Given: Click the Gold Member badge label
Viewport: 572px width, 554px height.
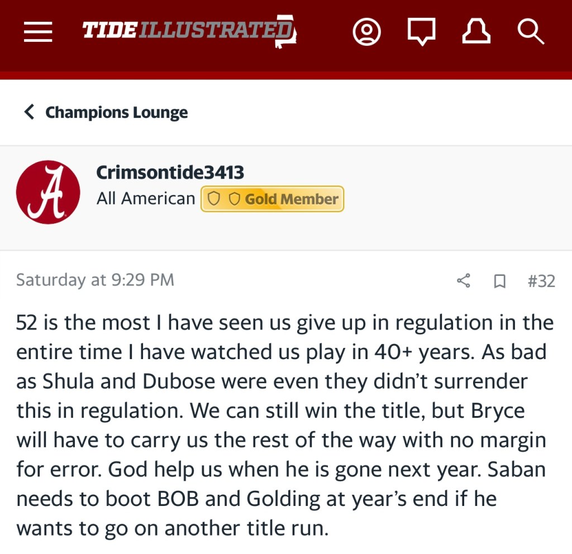Looking at the screenshot, I should point(292,199).
